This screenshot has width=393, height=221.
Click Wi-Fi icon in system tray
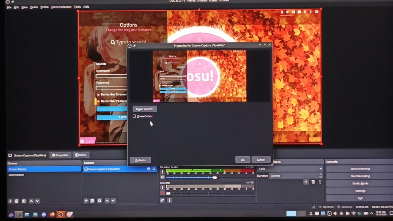tap(353, 214)
